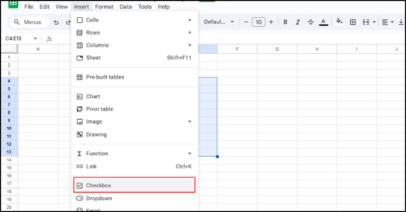Expand the Image submenu
The height and width of the screenshot is (212, 406).
click(134, 122)
